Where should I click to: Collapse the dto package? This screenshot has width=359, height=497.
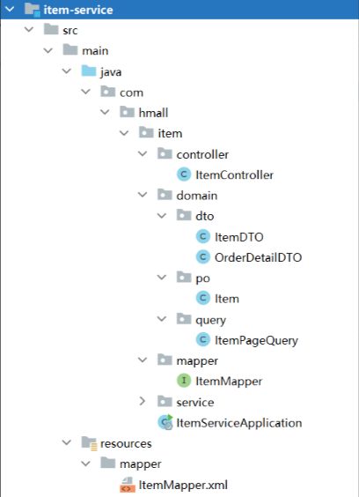(162, 216)
